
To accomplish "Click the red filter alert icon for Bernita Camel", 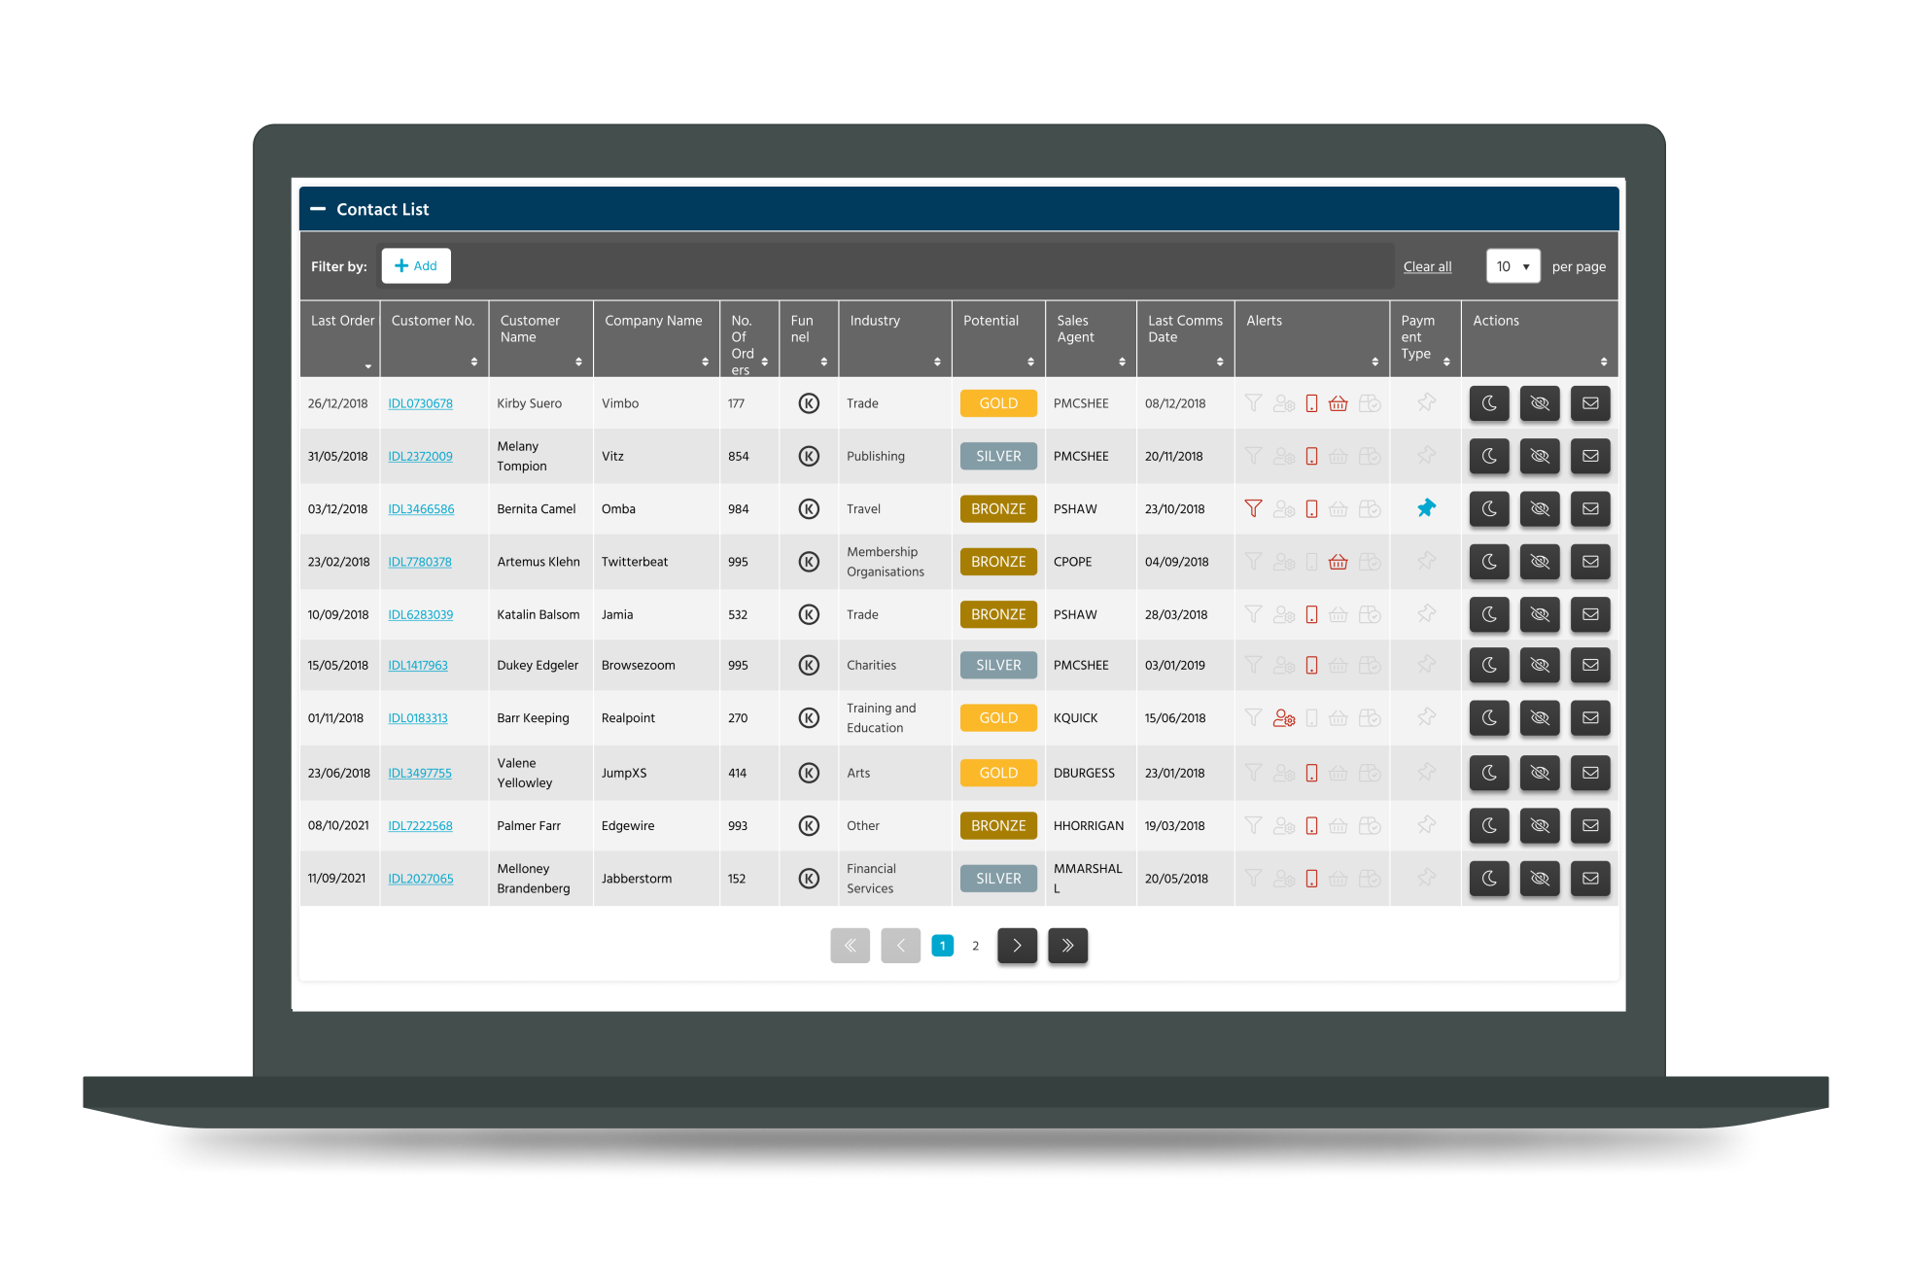I will pyautogui.click(x=1253, y=508).
